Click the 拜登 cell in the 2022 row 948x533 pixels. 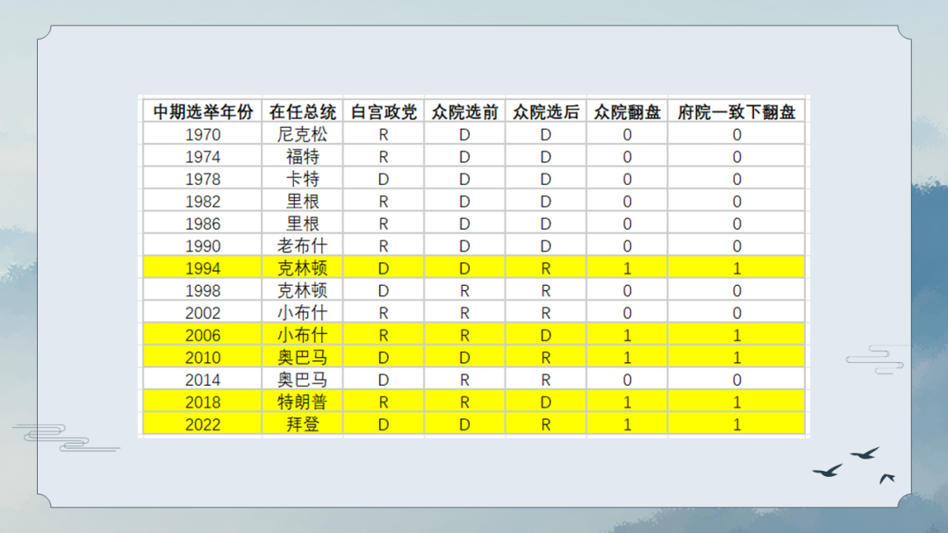[302, 424]
